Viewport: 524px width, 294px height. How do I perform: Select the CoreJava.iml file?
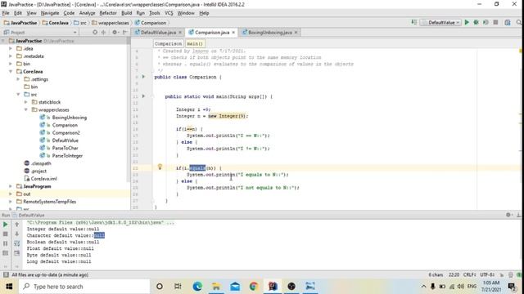(x=40, y=179)
